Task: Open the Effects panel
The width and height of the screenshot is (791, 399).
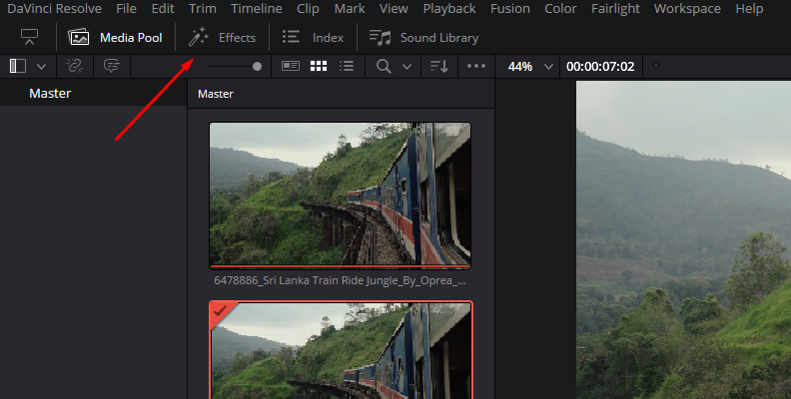Action: point(222,37)
